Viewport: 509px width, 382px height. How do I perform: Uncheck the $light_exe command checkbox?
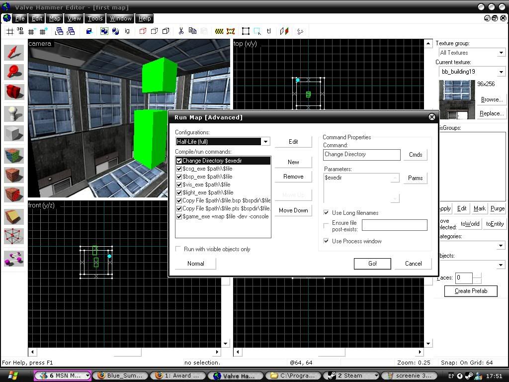(x=179, y=192)
